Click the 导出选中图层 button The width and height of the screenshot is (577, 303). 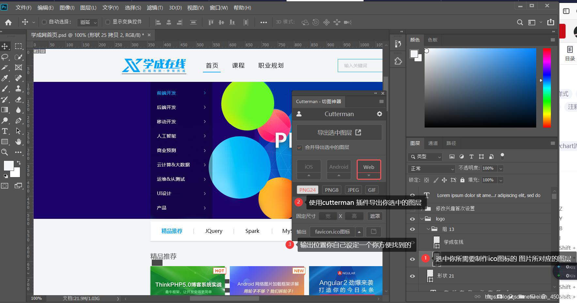(339, 132)
